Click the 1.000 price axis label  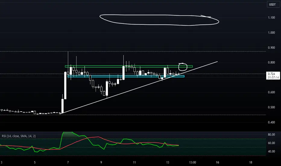[x=271, y=33]
